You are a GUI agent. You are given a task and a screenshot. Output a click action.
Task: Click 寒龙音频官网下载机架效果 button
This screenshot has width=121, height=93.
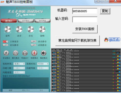pos(77,40)
